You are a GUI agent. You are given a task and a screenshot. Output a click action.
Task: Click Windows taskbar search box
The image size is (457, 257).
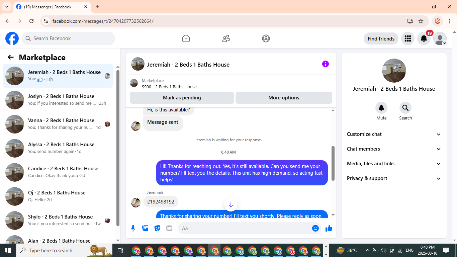click(65, 250)
